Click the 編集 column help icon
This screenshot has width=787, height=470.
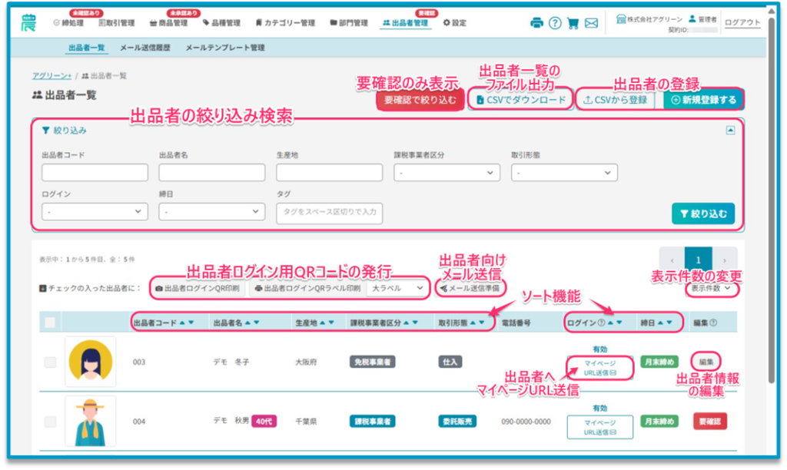[714, 323]
